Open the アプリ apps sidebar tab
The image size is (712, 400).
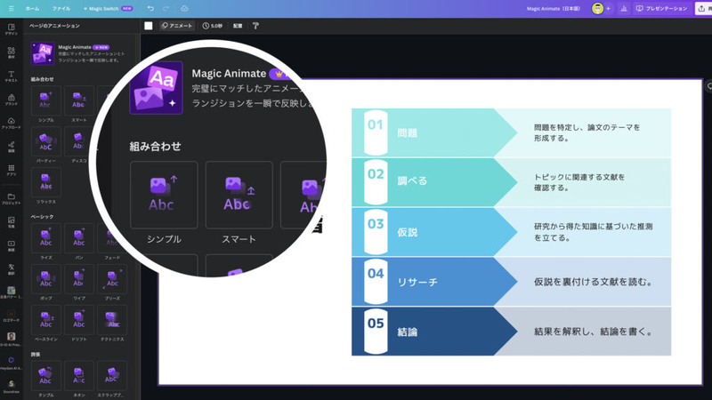pyautogui.click(x=11, y=171)
